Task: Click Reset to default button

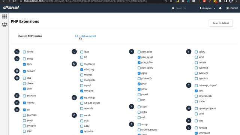Action: tap(221, 23)
